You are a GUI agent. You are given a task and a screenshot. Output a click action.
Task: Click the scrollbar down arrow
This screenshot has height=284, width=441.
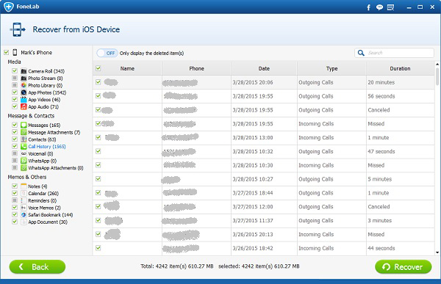tap(437, 252)
